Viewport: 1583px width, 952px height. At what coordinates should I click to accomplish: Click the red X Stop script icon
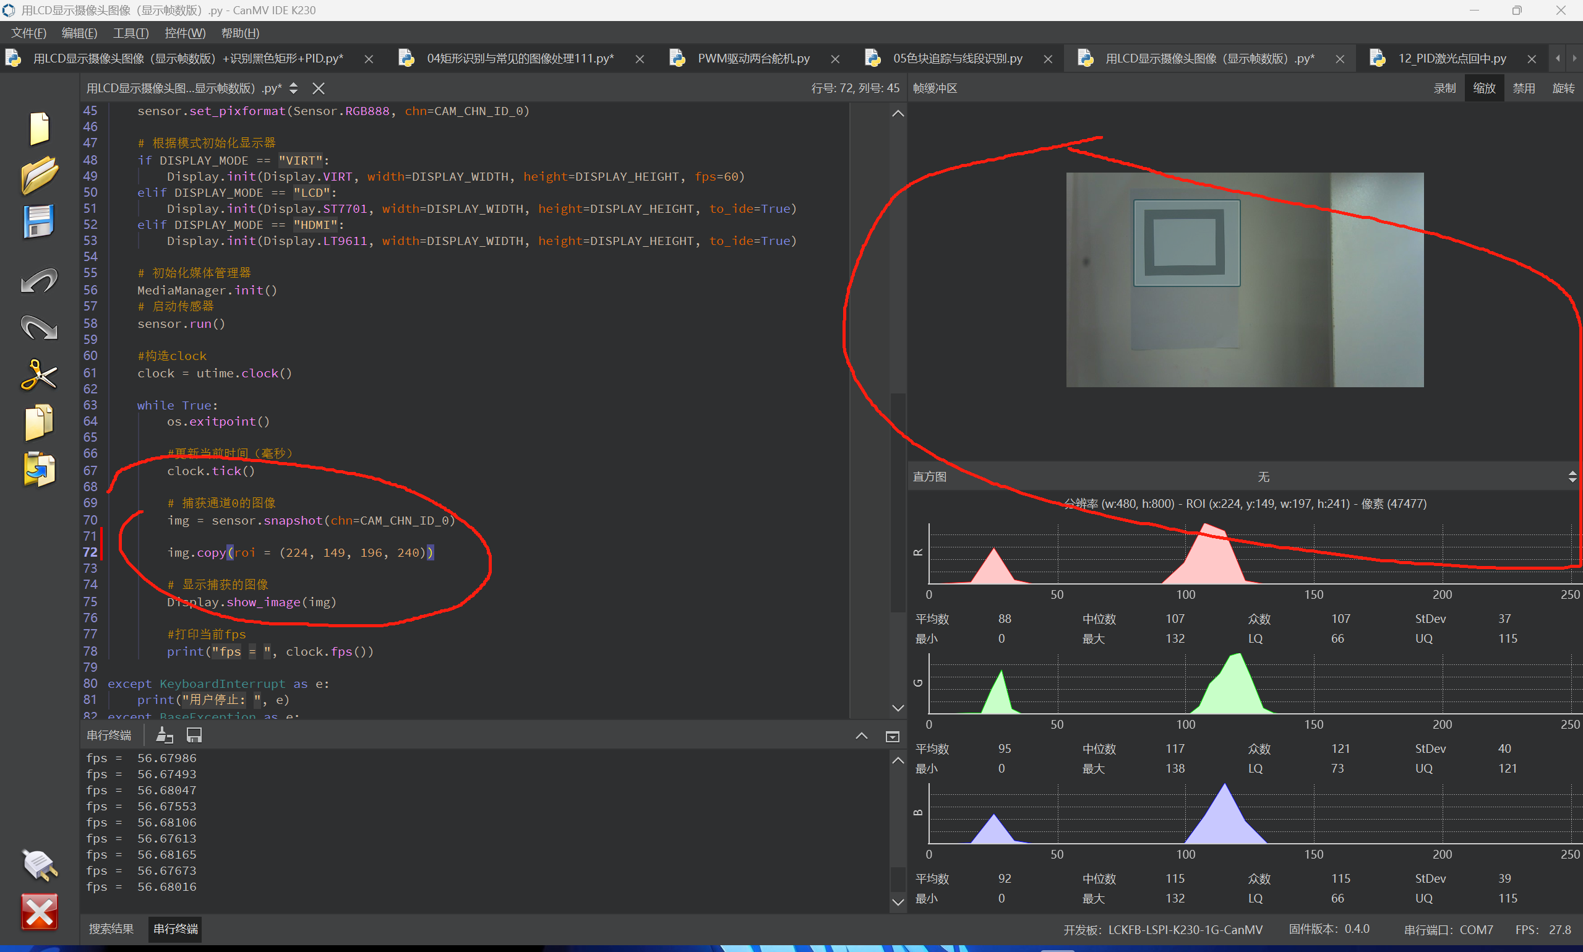[39, 911]
